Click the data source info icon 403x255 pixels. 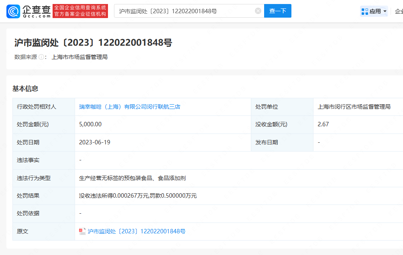click(x=41, y=57)
